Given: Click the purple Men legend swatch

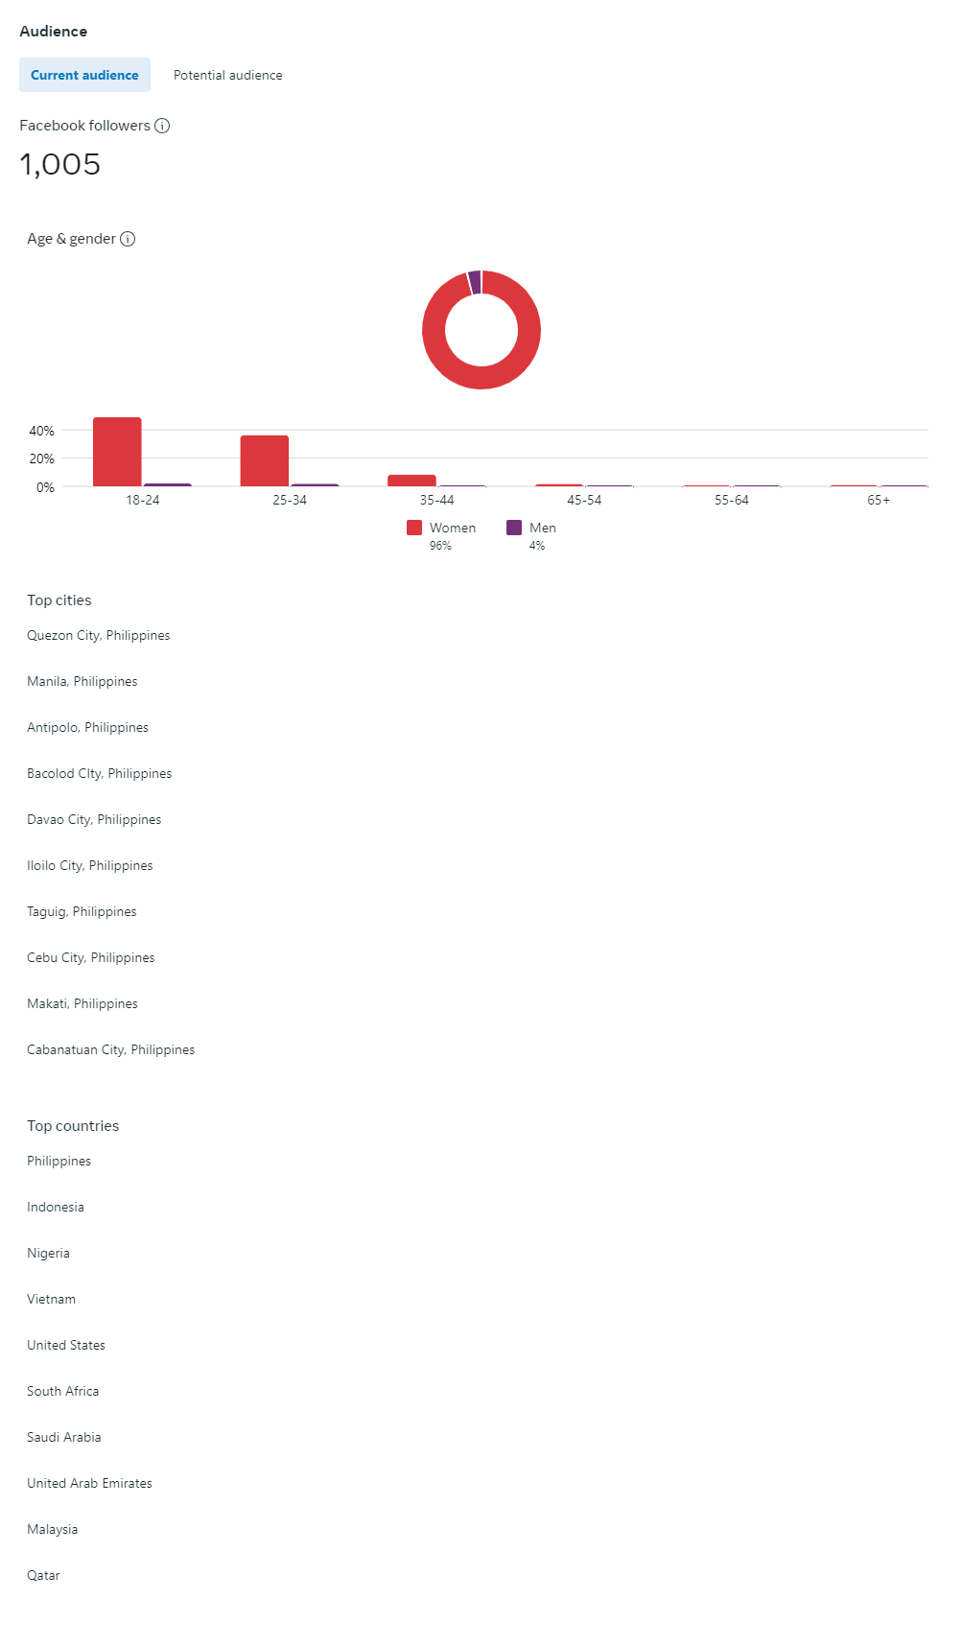Looking at the screenshot, I should [x=514, y=528].
